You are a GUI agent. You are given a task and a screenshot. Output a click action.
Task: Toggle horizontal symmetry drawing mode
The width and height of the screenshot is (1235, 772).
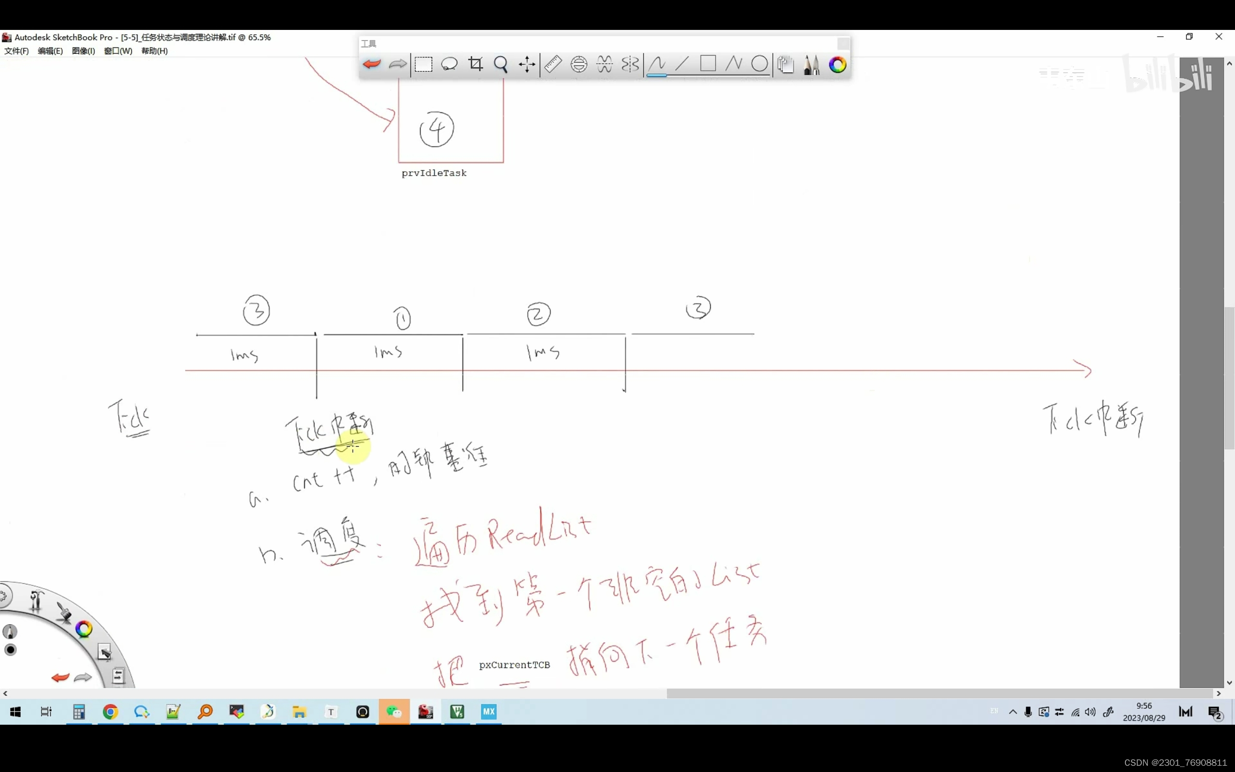click(x=605, y=64)
